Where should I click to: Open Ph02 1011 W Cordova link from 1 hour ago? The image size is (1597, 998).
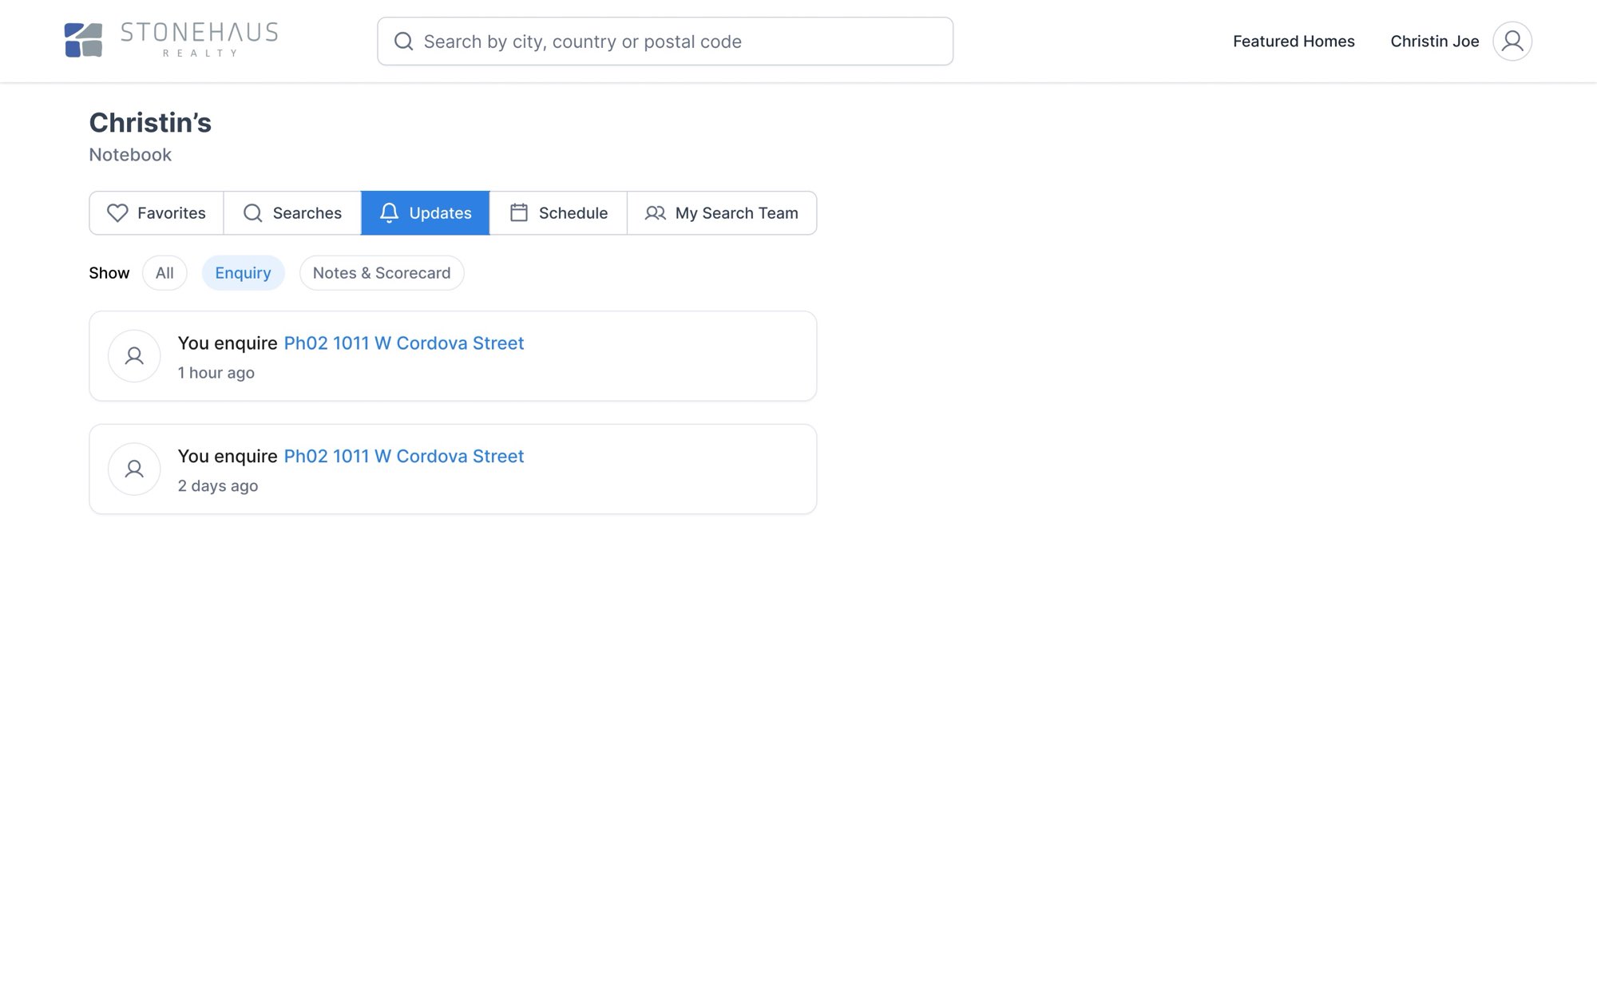(404, 343)
